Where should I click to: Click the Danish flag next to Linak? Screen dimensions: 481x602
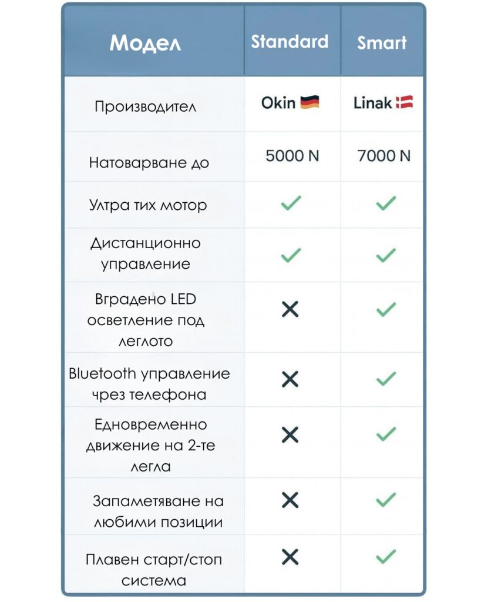coord(404,102)
